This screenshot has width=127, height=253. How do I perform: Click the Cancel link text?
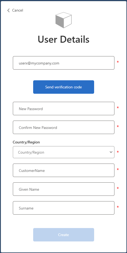coord(18,10)
